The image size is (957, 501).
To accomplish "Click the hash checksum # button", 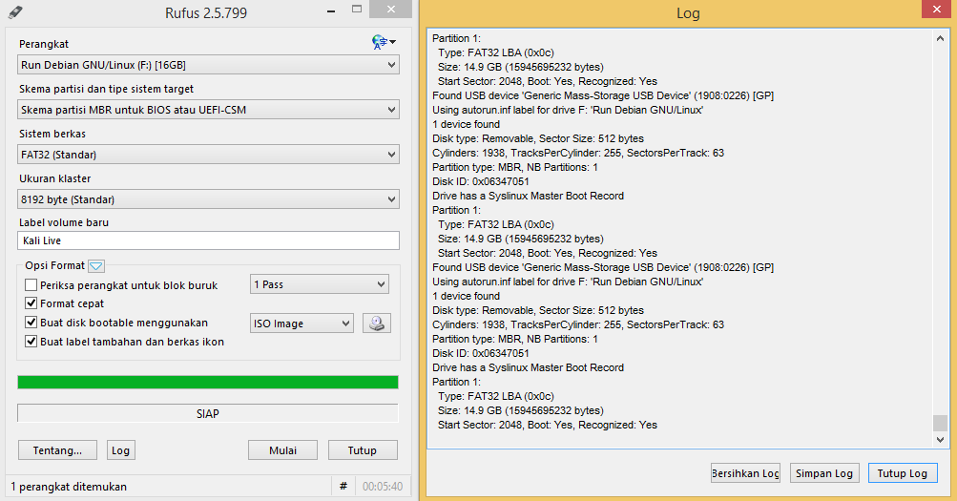I will pos(343,487).
